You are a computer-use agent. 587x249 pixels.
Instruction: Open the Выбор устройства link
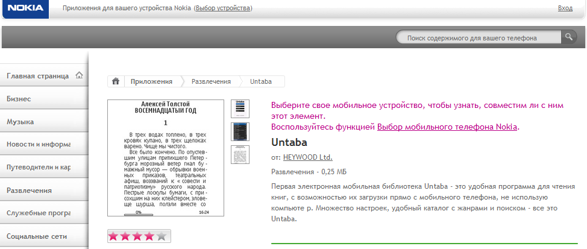pyautogui.click(x=223, y=8)
